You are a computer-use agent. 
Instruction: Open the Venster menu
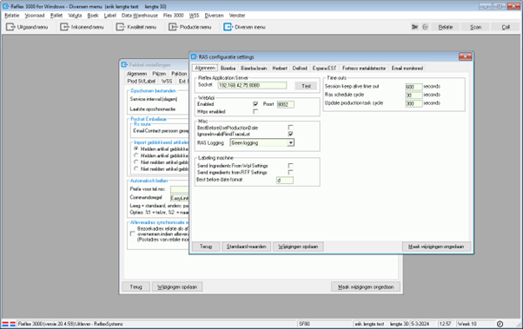237,16
